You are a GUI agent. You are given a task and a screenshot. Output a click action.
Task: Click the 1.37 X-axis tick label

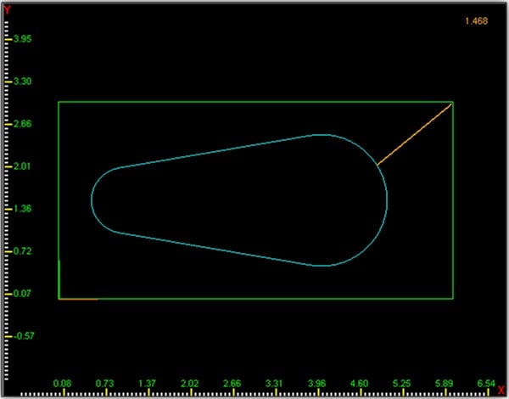pos(147,384)
